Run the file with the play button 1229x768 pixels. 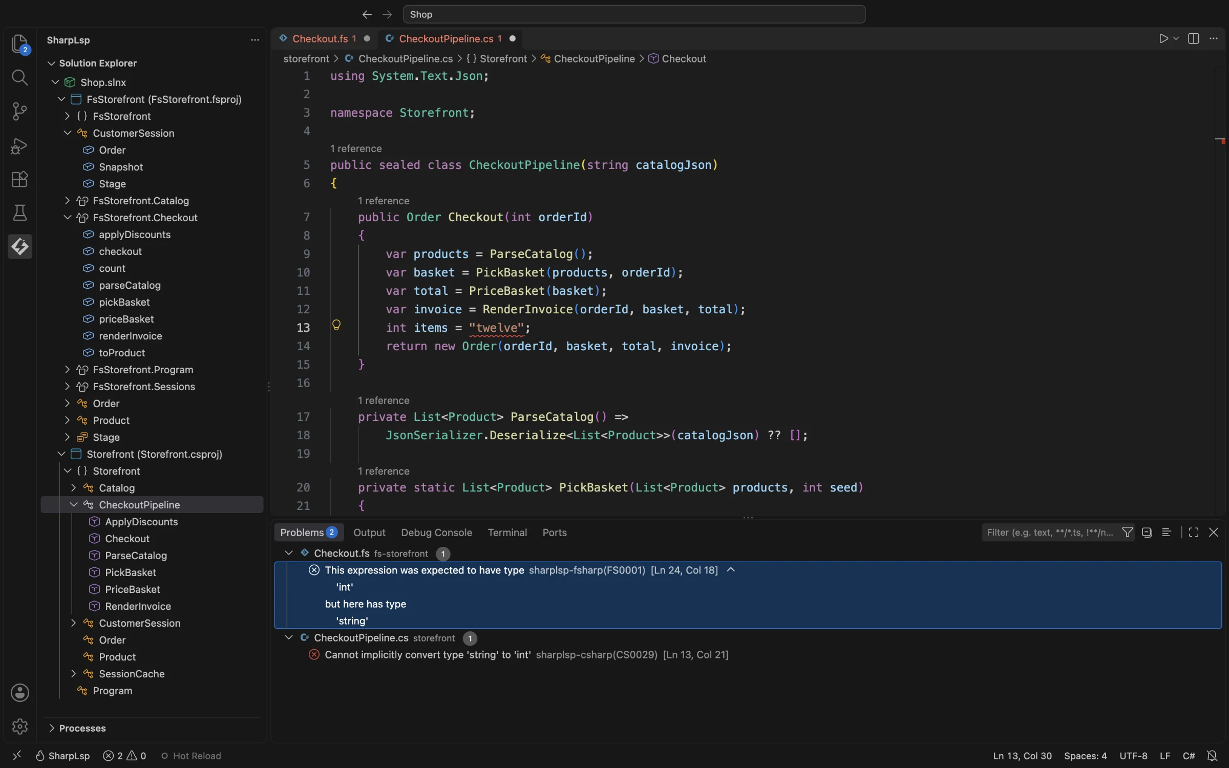(x=1163, y=38)
